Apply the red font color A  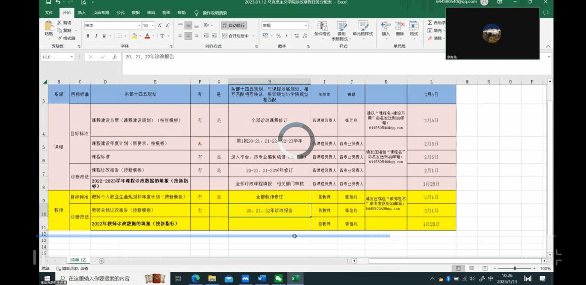click(147, 36)
